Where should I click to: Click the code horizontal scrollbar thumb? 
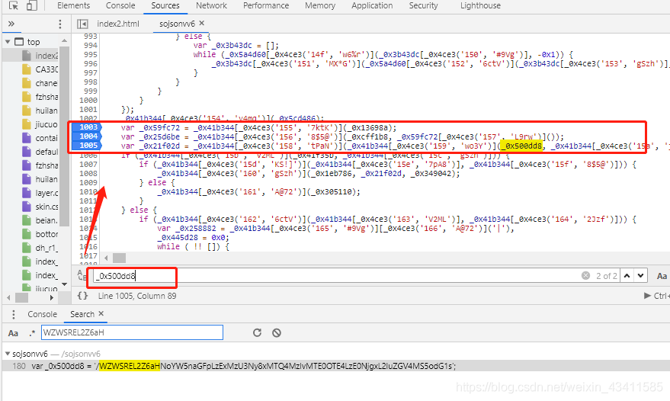tap(119, 258)
